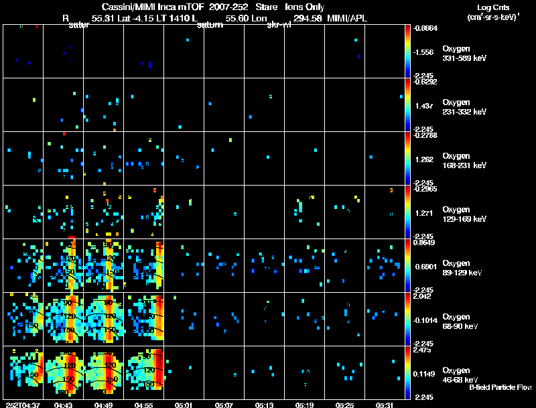Select the 168-231 keV image at 04:43
The image size is (536, 408).
[x=63, y=159]
